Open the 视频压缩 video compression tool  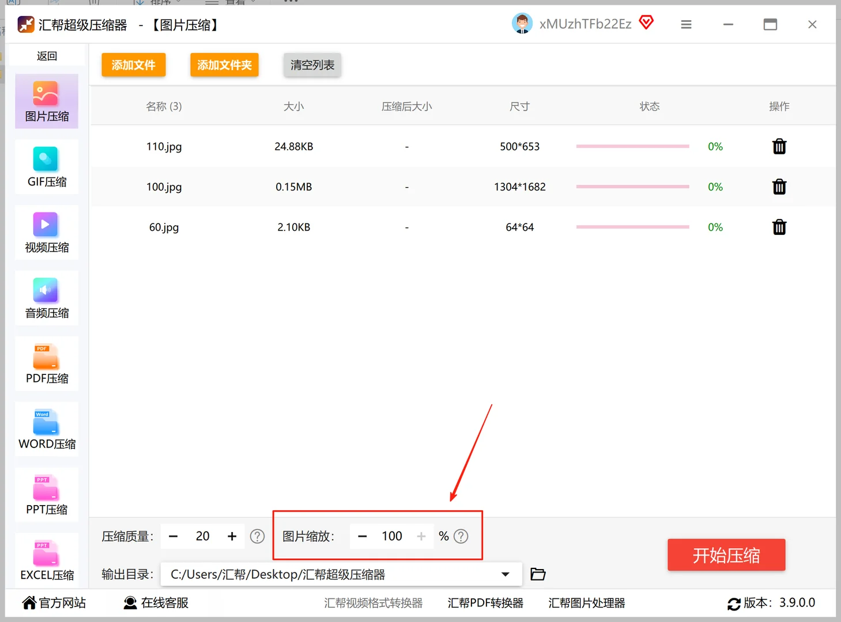(46, 232)
